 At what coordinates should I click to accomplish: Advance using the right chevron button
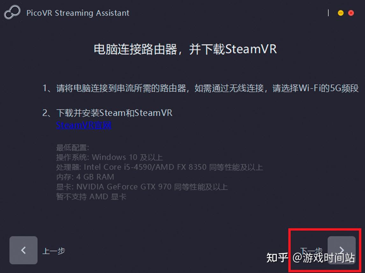pos(341,250)
